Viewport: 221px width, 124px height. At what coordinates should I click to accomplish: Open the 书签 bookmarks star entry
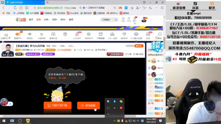6,13
